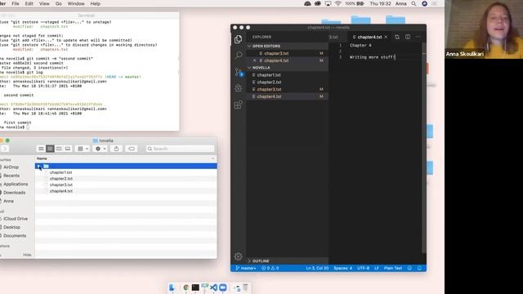The width and height of the screenshot is (523, 294).
Task: Click Finder forward navigation arrow
Action: click(x=5, y=149)
